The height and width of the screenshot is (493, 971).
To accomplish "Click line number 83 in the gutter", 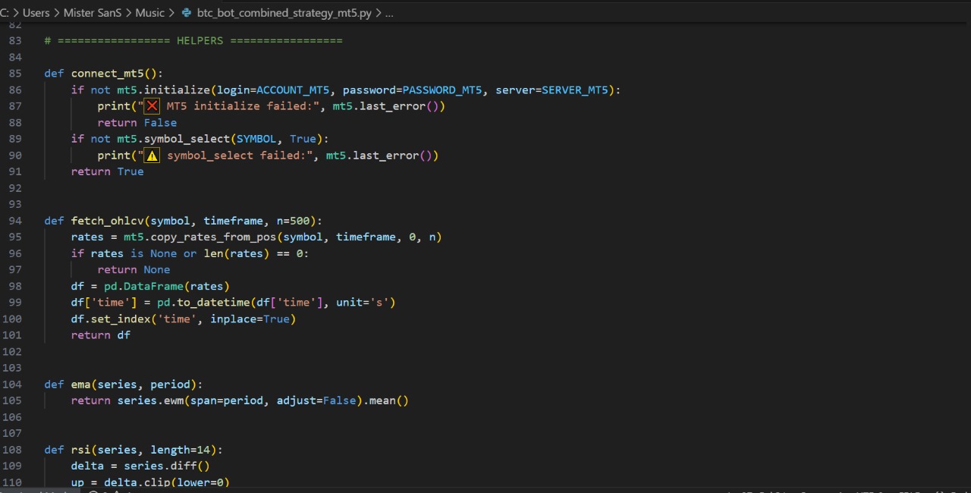I will point(15,41).
